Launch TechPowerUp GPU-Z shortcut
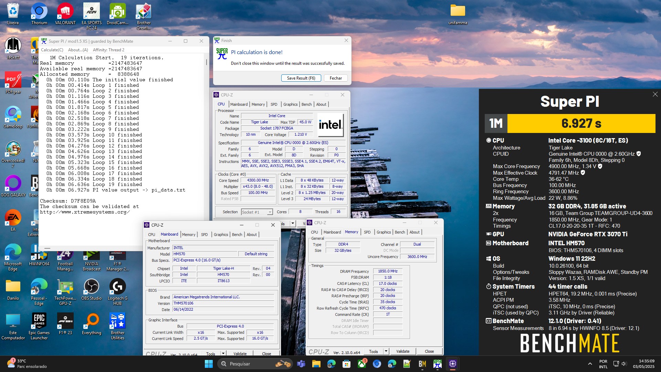This screenshot has width=661, height=372. [65, 291]
